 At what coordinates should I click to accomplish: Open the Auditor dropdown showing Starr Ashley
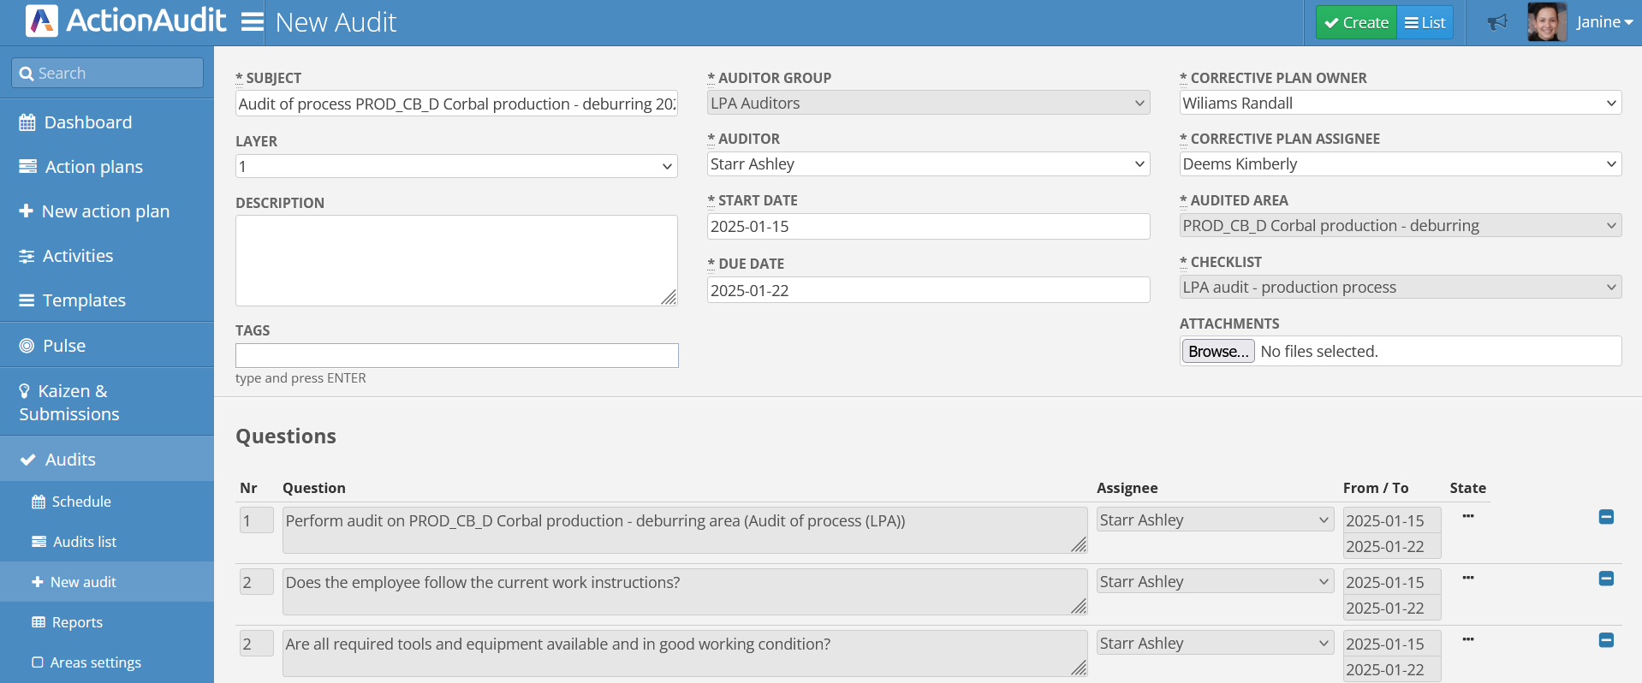927,163
